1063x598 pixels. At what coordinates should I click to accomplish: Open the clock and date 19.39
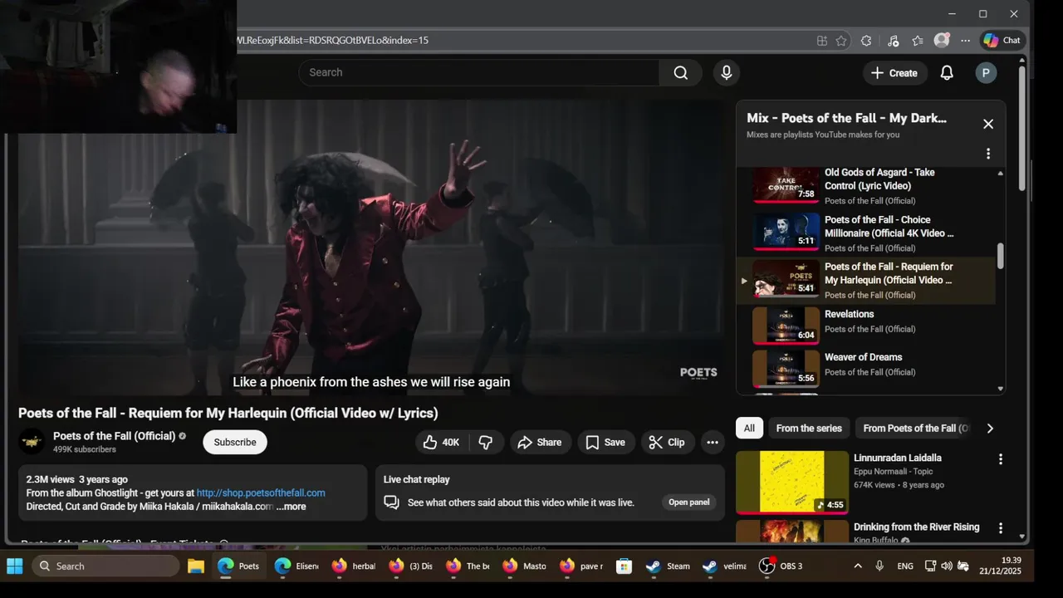point(1000,566)
